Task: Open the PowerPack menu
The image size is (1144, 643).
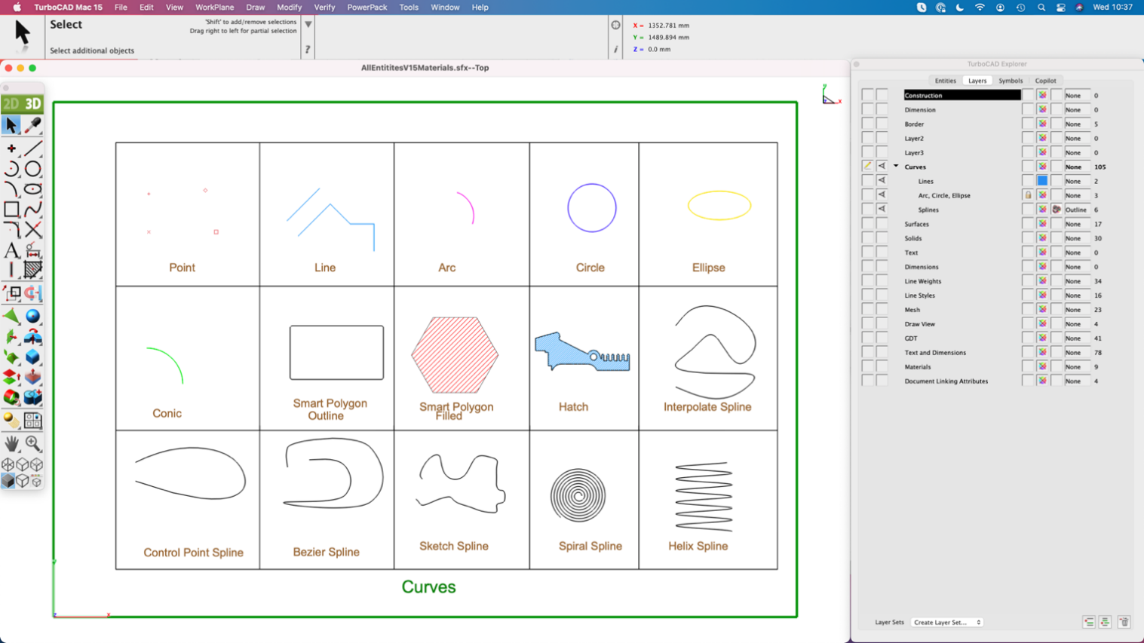Action: pos(367,7)
